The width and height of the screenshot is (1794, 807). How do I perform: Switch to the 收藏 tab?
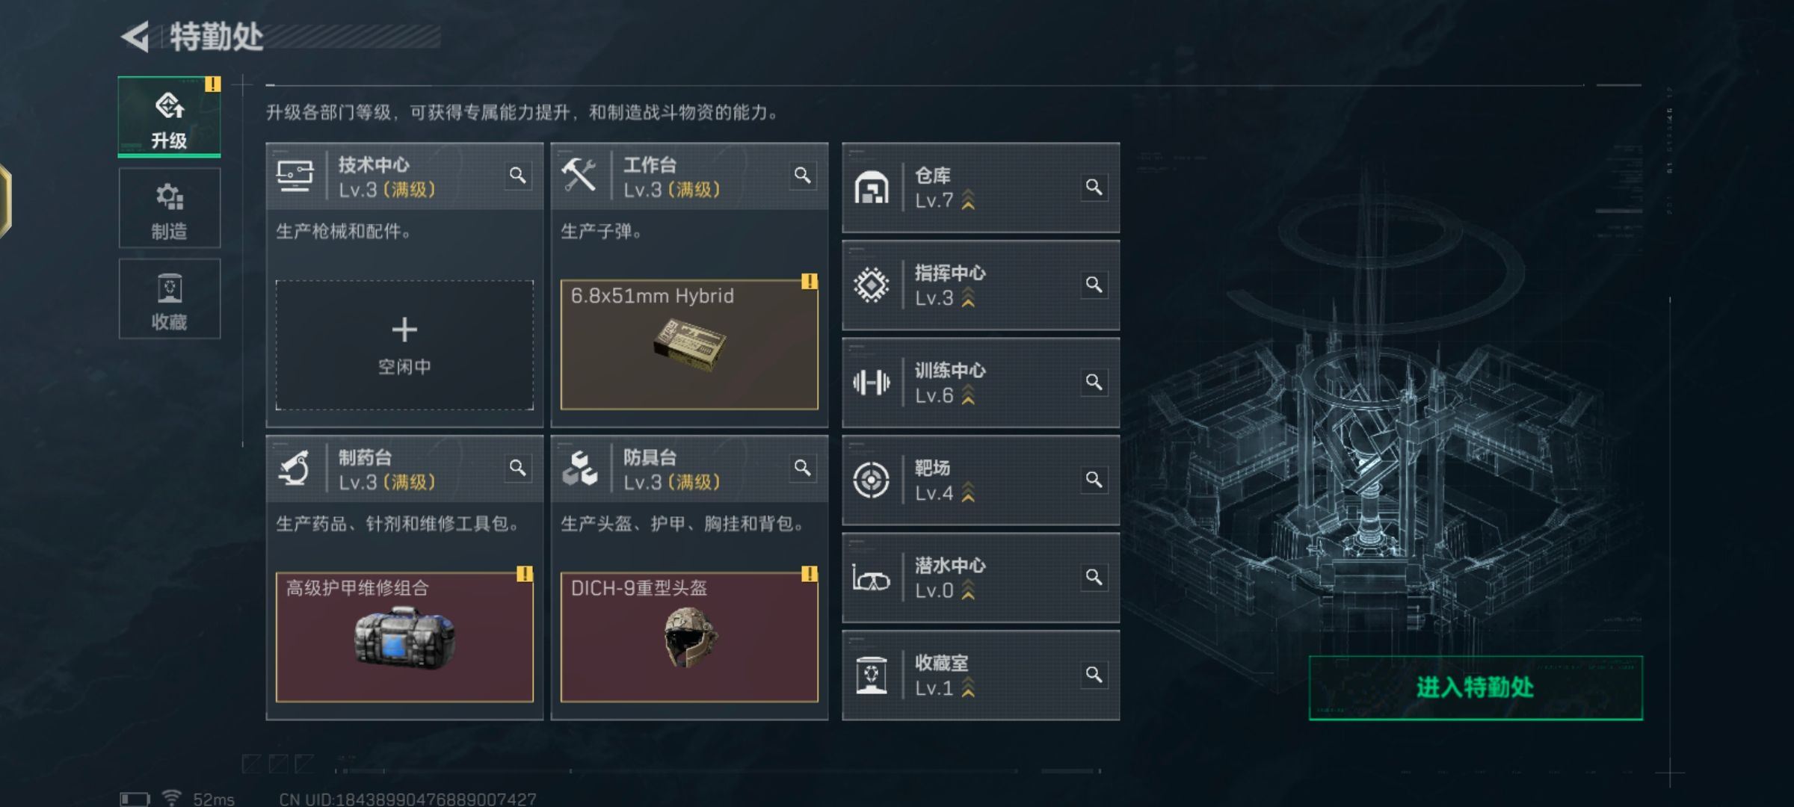coord(170,299)
